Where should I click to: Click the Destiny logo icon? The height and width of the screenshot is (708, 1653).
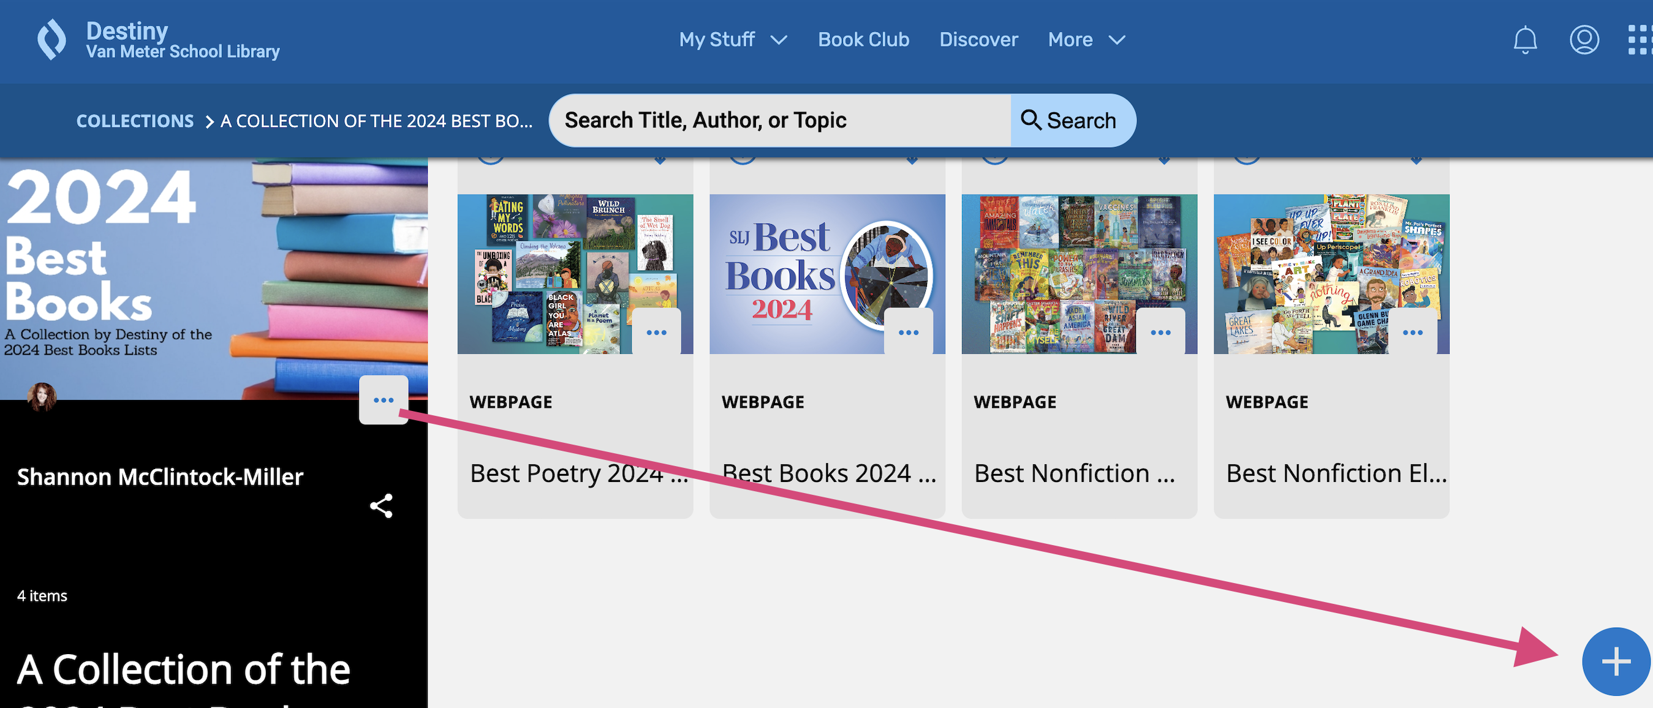51,40
